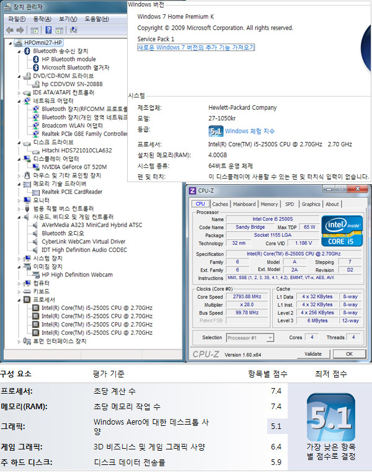Open the 도움말(H) menu
Viewport: 372px width, 473px height.
(97, 19)
